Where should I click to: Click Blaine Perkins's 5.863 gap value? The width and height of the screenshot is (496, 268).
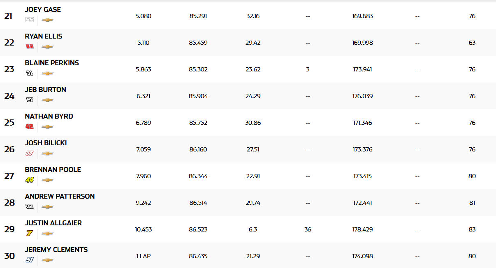click(144, 69)
